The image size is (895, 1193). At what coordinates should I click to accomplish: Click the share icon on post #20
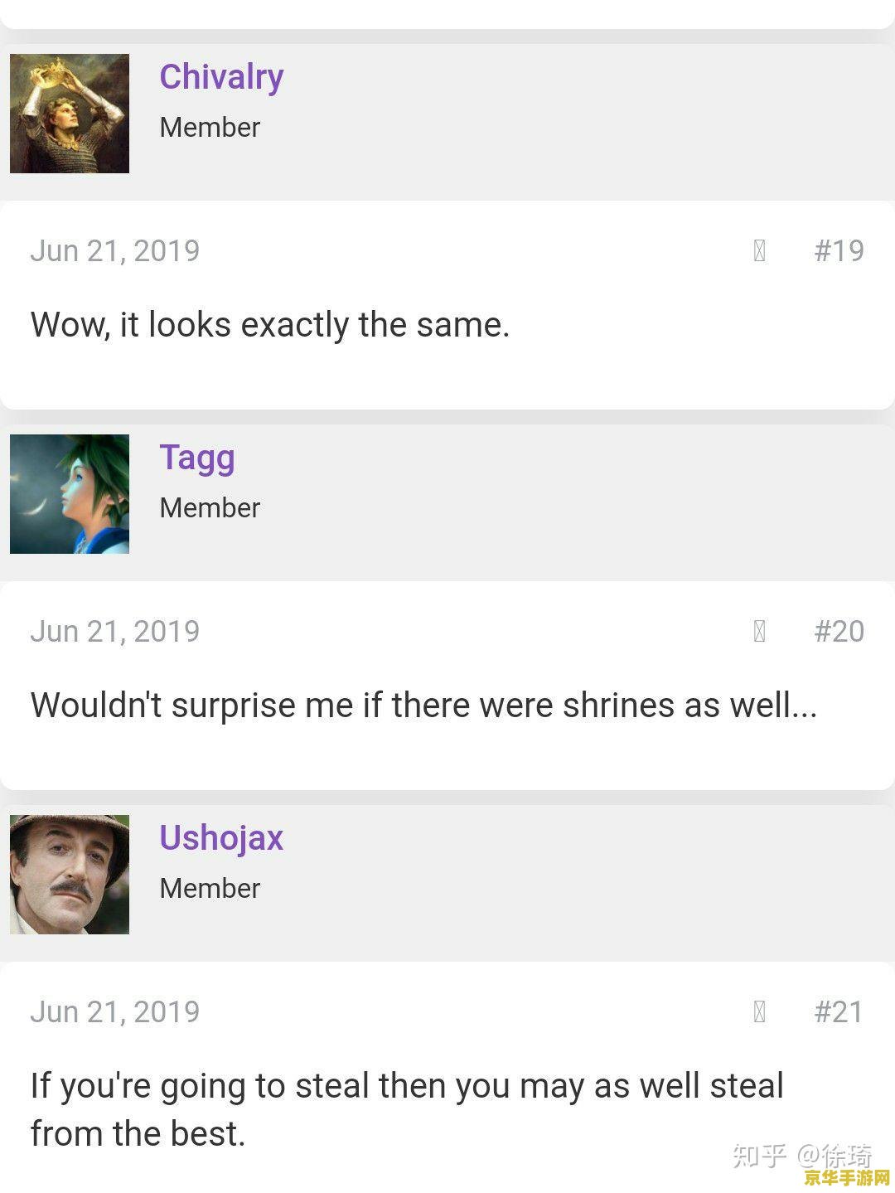759,631
